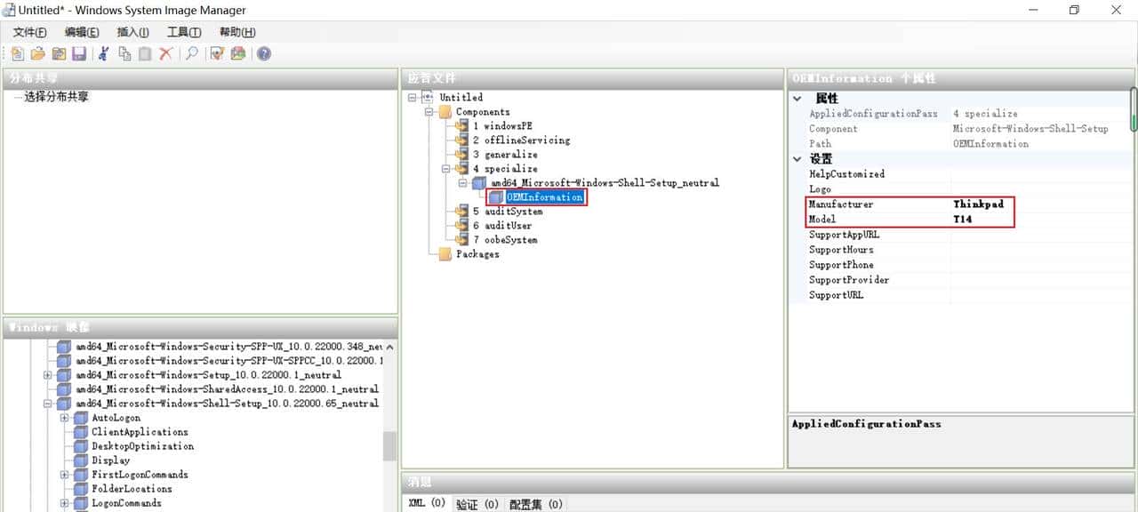Click the Find magnifier icon
Image resolution: width=1138 pixels, height=512 pixels.
click(191, 54)
